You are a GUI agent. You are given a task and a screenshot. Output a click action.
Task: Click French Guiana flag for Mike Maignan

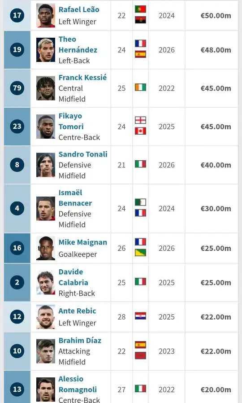[140, 253]
